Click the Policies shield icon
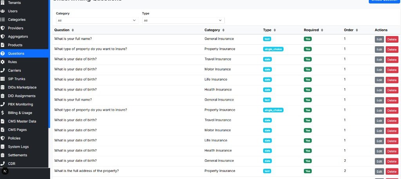401x179 pixels. pyautogui.click(x=3, y=138)
